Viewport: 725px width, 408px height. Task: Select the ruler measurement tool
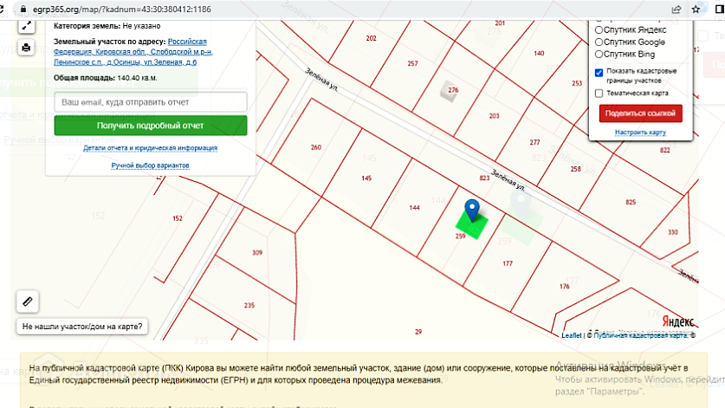tap(27, 301)
